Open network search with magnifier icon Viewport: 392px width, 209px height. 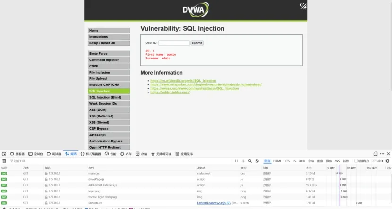click(x=250, y=161)
